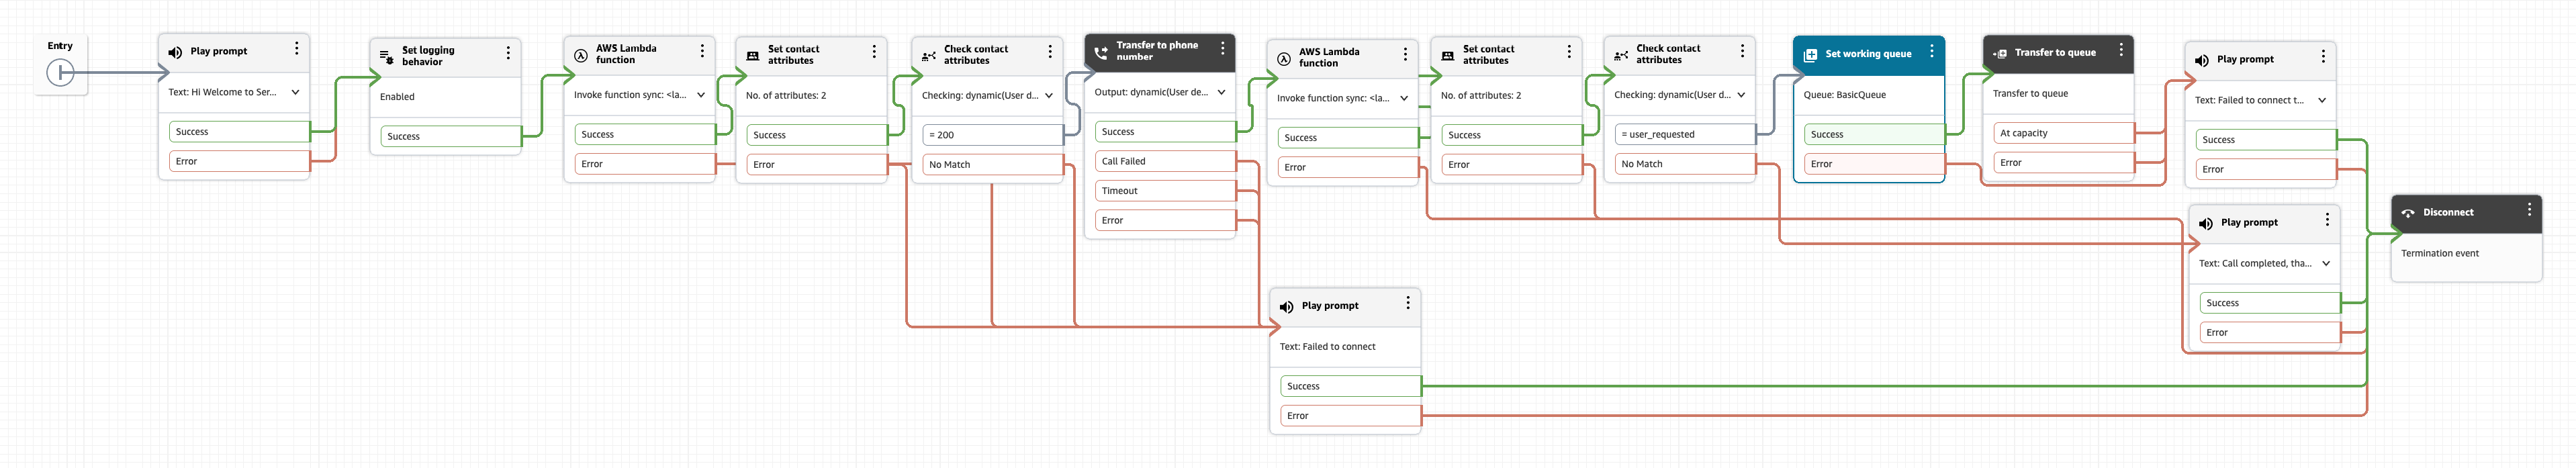The image size is (2576, 468).
Task: Select the Error branch in 'Call completed' Play prompt
Action: tap(2270, 333)
